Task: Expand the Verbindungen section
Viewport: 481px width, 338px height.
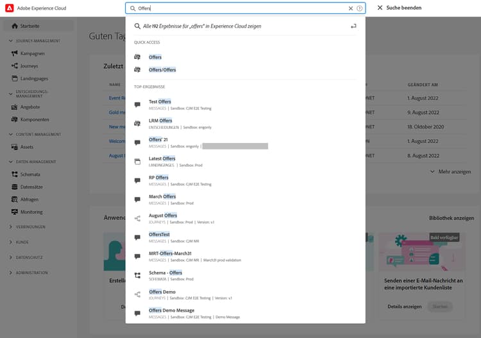Action: 11,227
